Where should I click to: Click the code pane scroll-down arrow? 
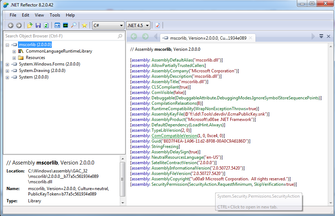click(331, 203)
